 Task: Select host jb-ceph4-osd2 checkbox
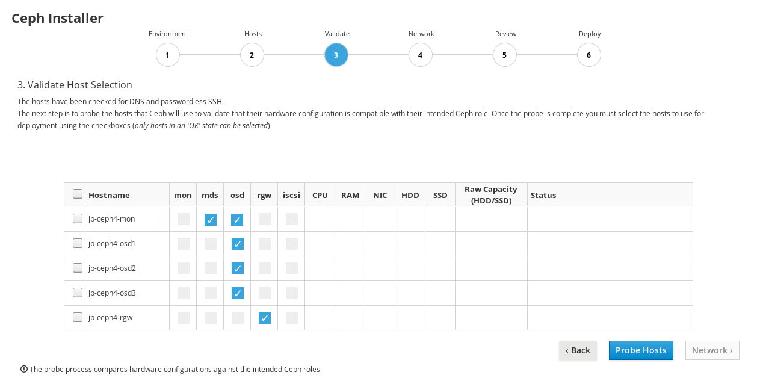78,268
